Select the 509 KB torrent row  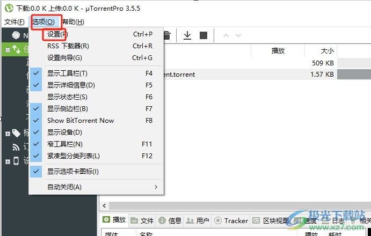click(x=267, y=63)
